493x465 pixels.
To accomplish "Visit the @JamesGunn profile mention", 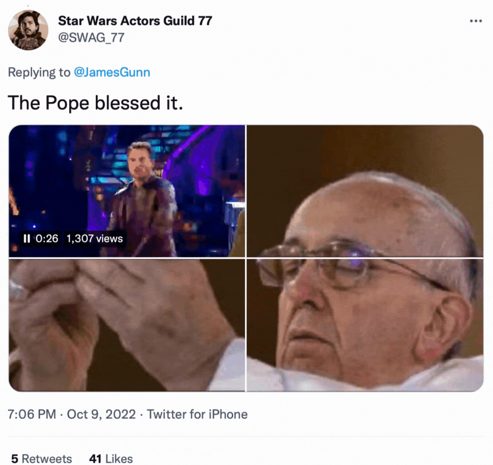I will [x=112, y=72].
